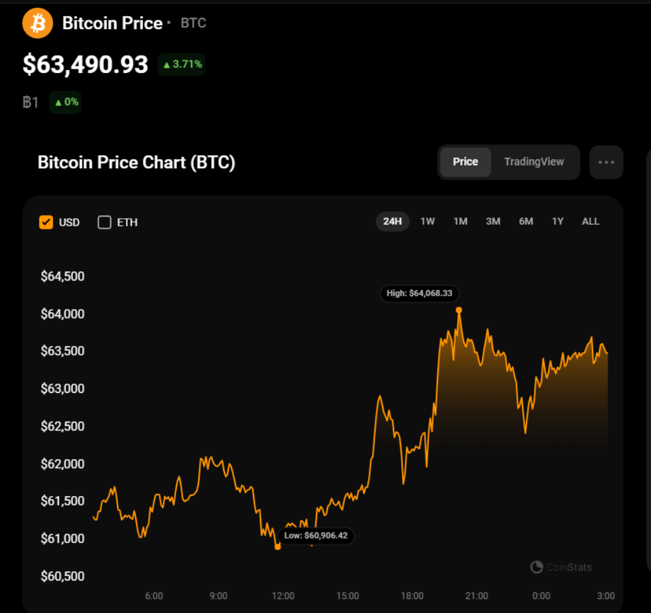
Task: Display the 1Y price history
Action: tap(558, 221)
